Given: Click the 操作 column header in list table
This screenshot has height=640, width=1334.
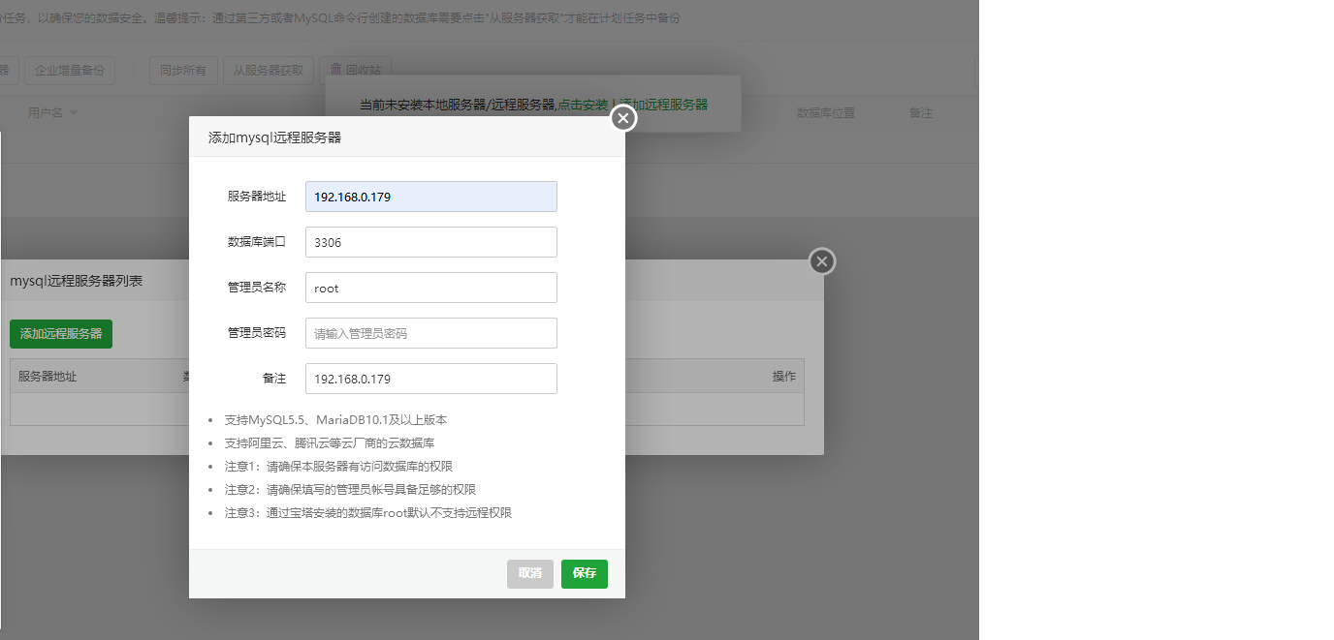Looking at the screenshot, I should tap(784, 376).
